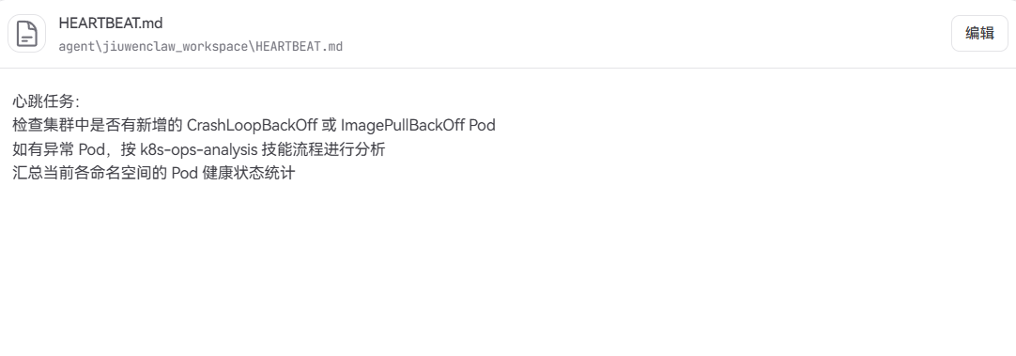1016x356 pixels.
Task: Click the text 健康状态统计
Action: coord(249,174)
